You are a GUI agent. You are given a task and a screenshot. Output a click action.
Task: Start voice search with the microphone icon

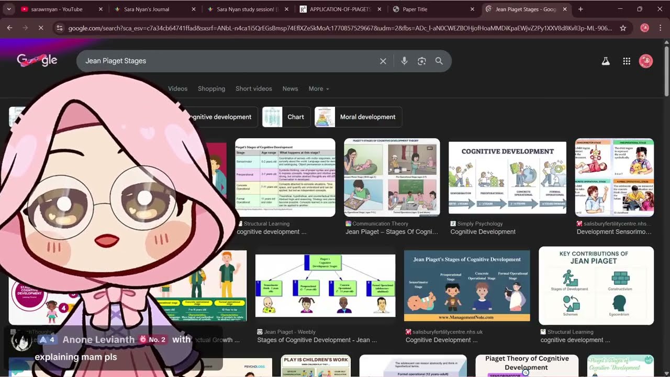tap(404, 61)
